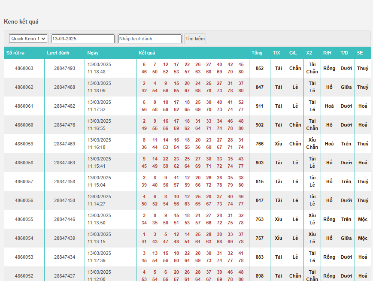Viewport: 373px width, 281px height.
Task: Click the Nhập lượt đánh input field
Action: (x=150, y=39)
